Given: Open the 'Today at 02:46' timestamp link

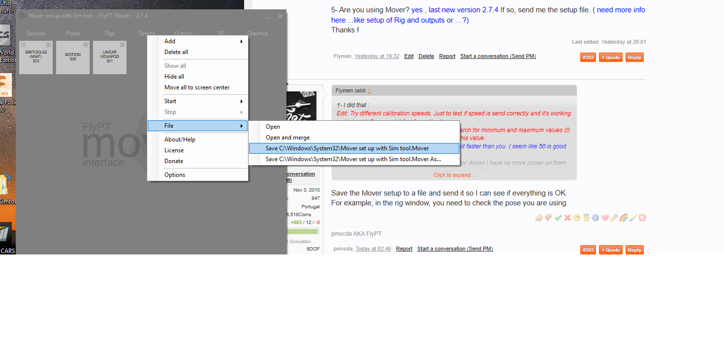Looking at the screenshot, I should [x=374, y=249].
